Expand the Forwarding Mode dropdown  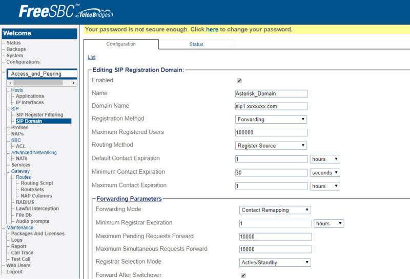(x=275, y=210)
